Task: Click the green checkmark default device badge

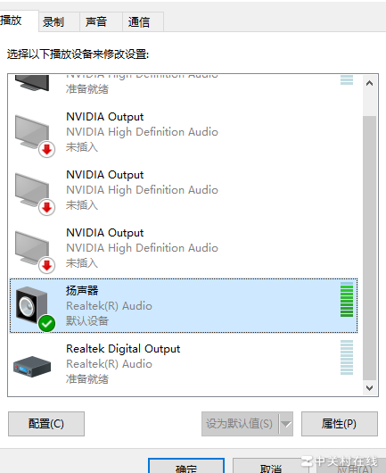Action: click(x=46, y=323)
